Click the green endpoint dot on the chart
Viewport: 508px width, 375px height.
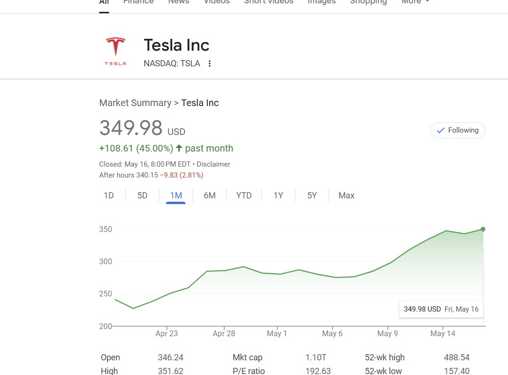tap(483, 229)
